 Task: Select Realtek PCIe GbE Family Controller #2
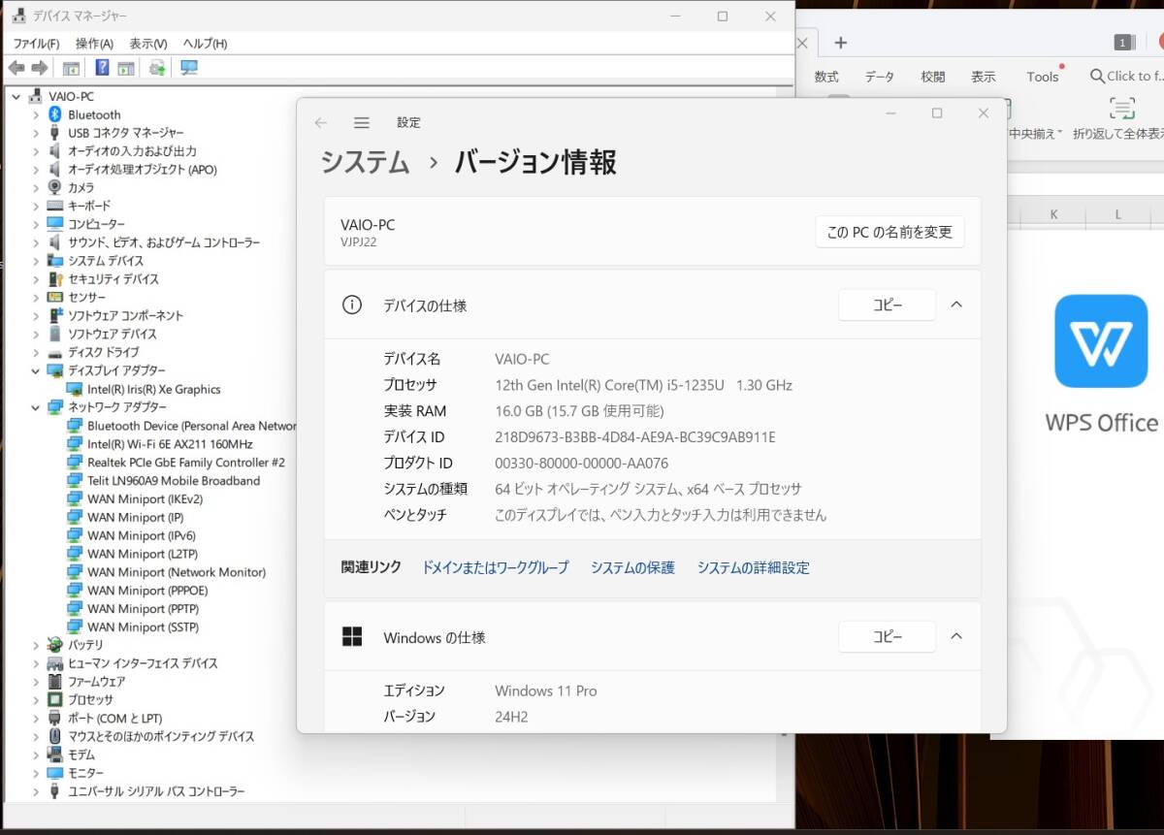[x=186, y=463]
